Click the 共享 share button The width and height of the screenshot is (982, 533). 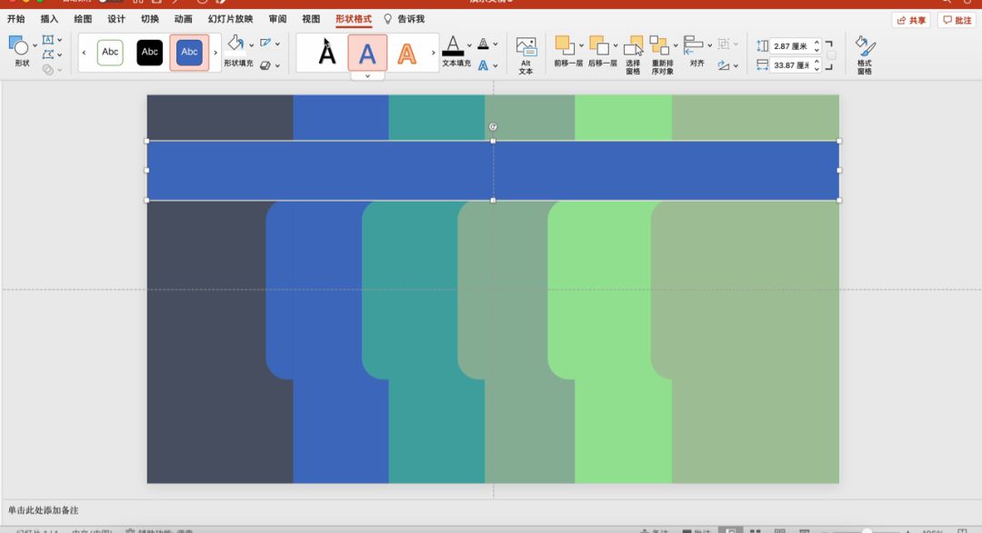tap(911, 20)
